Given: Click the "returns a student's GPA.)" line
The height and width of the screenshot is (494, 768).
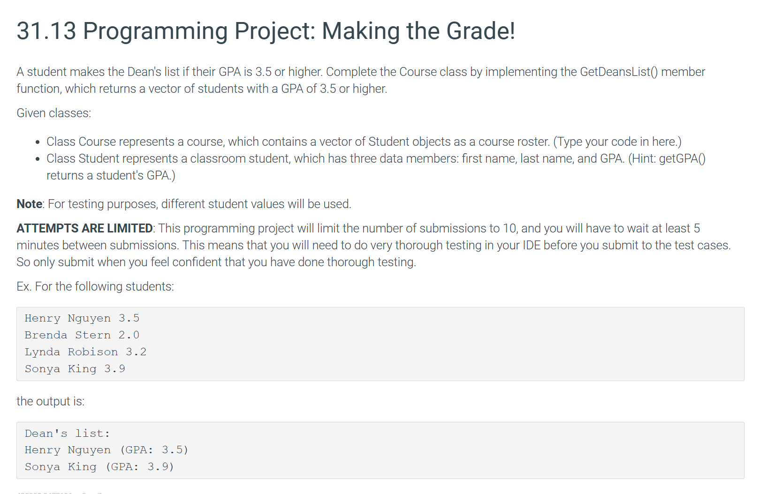Looking at the screenshot, I should point(111,175).
